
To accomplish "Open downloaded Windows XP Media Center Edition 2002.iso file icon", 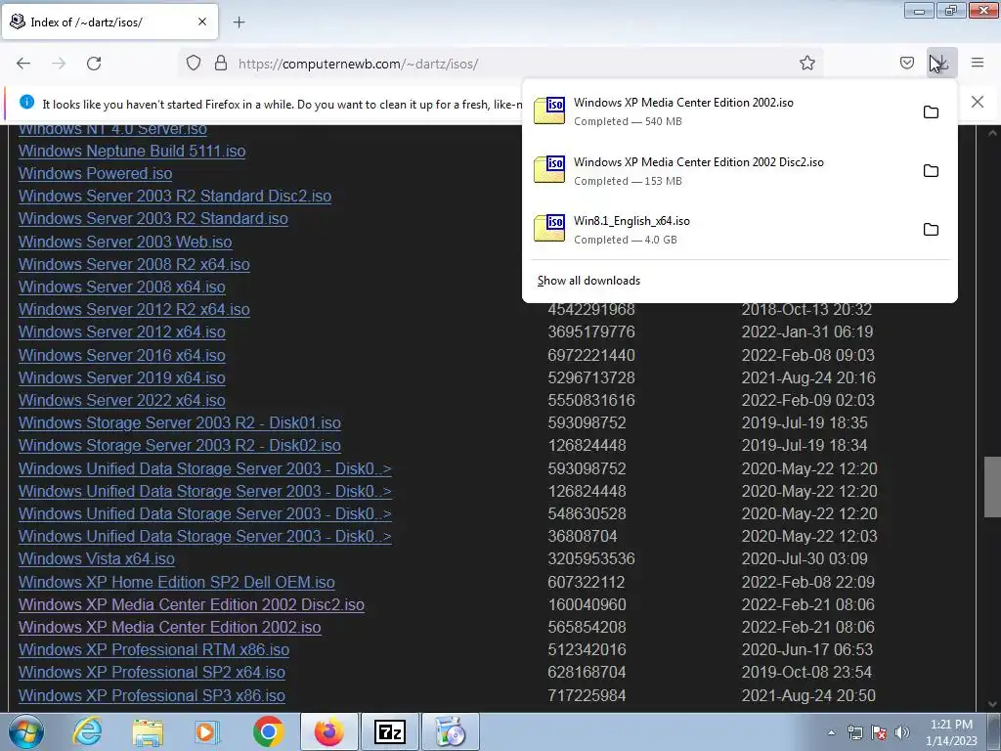I will coord(549,111).
